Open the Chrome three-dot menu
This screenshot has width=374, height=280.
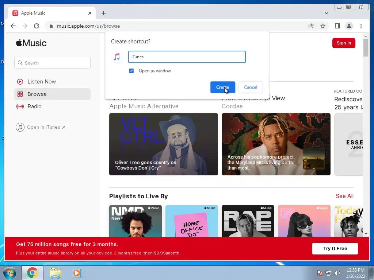click(x=361, y=26)
